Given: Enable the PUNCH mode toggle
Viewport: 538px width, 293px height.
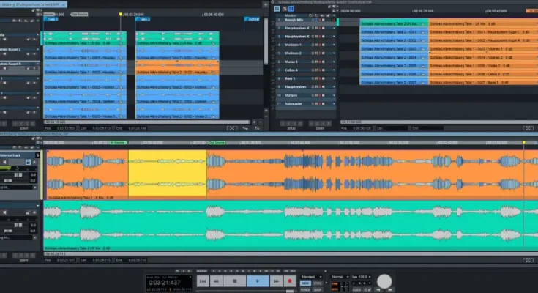Looking at the screenshot, I should click(x=306, y=289).
